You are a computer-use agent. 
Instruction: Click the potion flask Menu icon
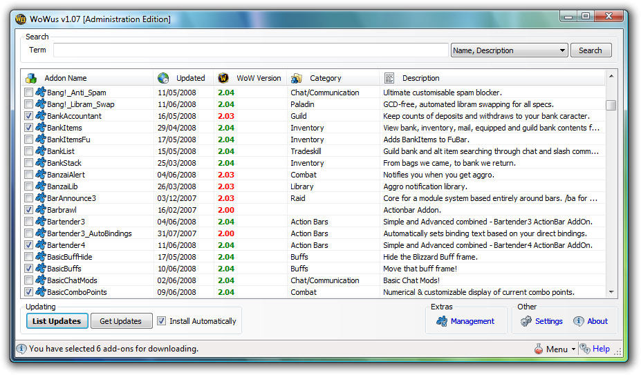pos(539,349)
